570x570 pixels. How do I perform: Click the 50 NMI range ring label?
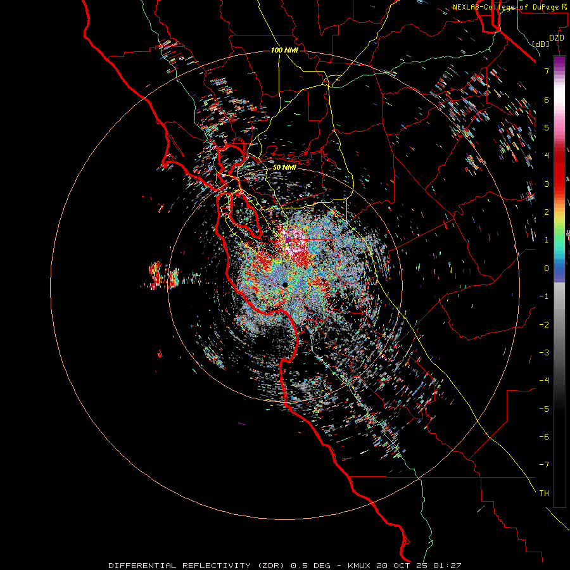pos(284,168)
